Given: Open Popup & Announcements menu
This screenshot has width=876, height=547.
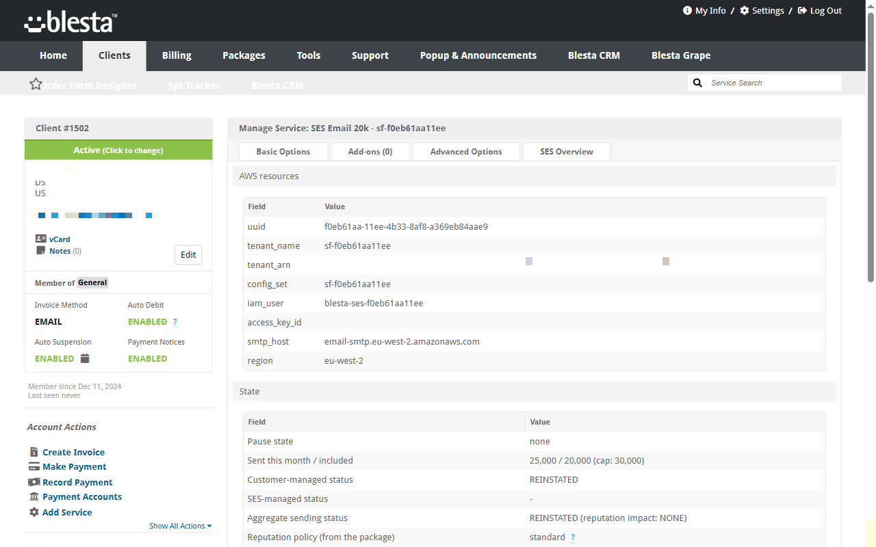Looking at the screenshot, I should (478, 55).
